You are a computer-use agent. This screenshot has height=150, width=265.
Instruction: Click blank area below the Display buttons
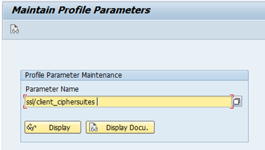click(x=112, y=138)
